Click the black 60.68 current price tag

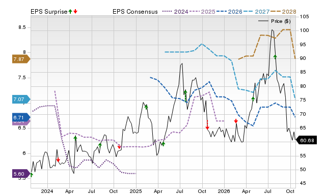click(x=306, y=140)
